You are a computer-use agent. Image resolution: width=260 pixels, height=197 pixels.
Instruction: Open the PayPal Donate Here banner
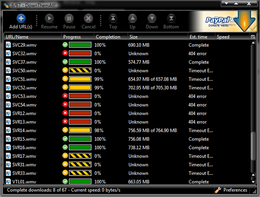click(223, 21)
